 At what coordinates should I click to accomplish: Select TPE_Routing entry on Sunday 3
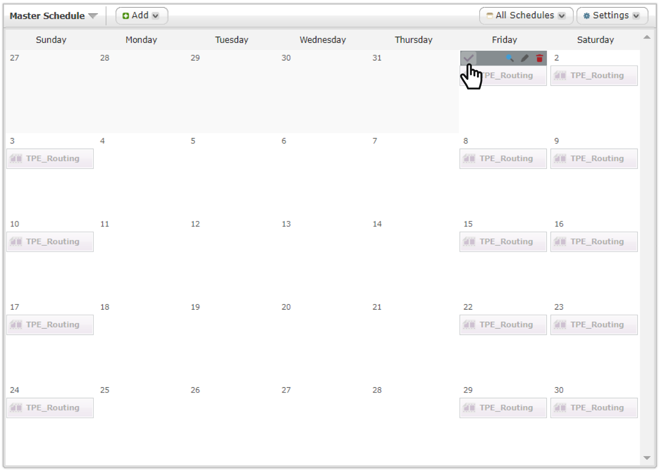(x=50, y=159)
